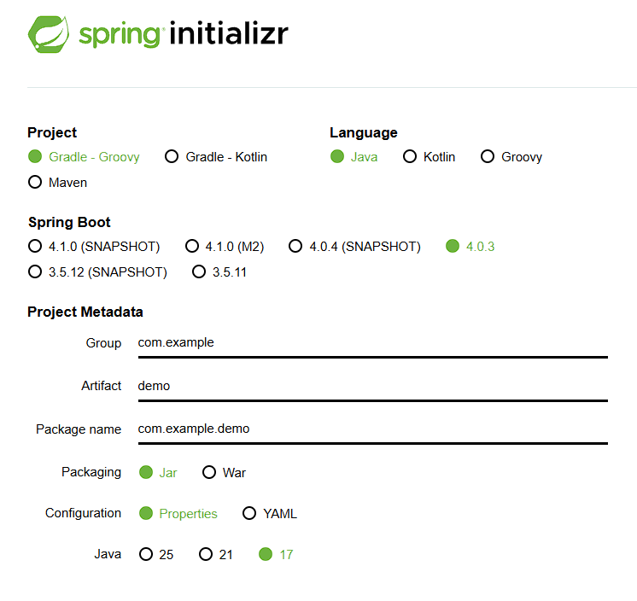Choose Spring Boot version 3.5.11
The width and height of the screenshot is (637, 601).
[x=199, y=272]
